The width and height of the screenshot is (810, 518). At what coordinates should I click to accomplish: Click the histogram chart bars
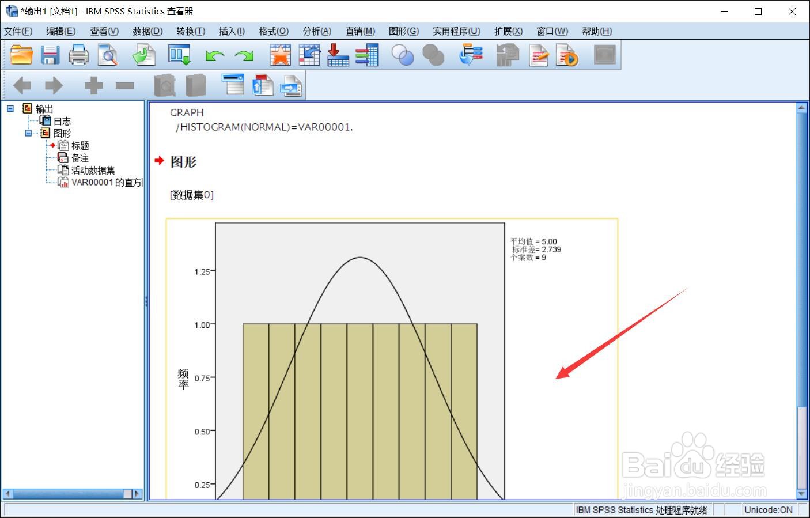(360, 411)
